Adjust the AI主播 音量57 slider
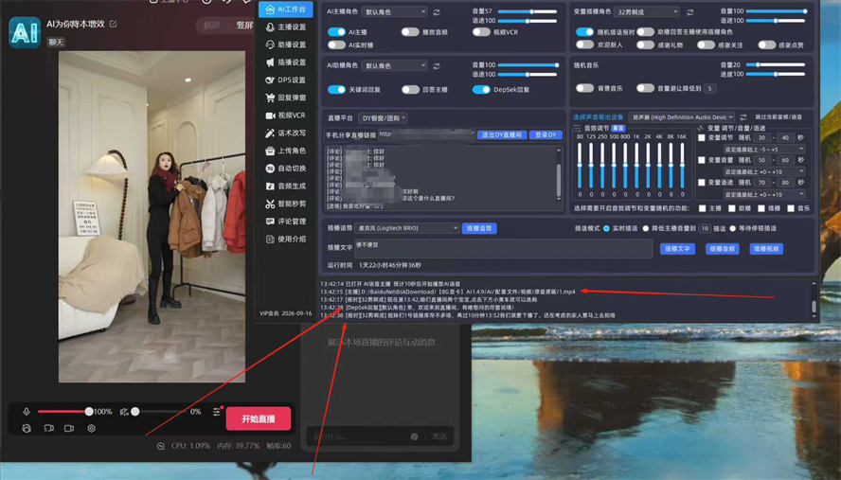Viewport: 841px width, 480px height. pyautogui.click(x=528, y=11)
